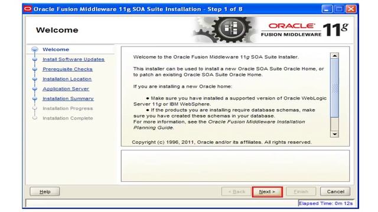378x212 pixels.
Task: Click the Oracle icon in the title bar
Action: (x=28, y=9)
